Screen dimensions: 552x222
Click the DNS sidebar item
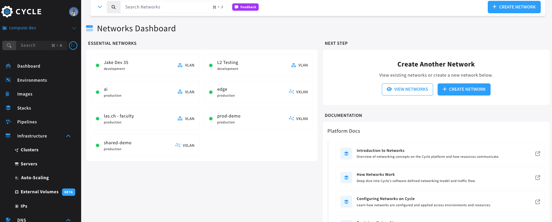pos(22,220)
